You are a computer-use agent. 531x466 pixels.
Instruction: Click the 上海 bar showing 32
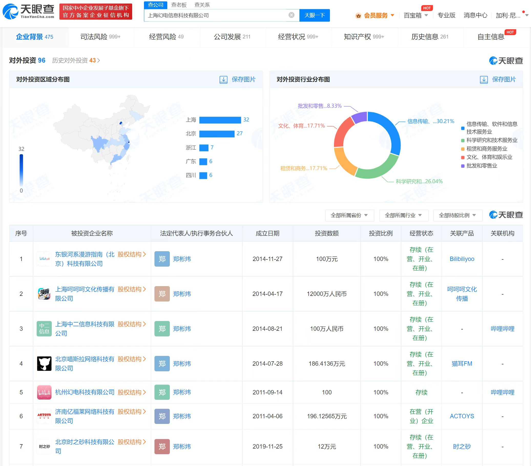coord(220,120)
